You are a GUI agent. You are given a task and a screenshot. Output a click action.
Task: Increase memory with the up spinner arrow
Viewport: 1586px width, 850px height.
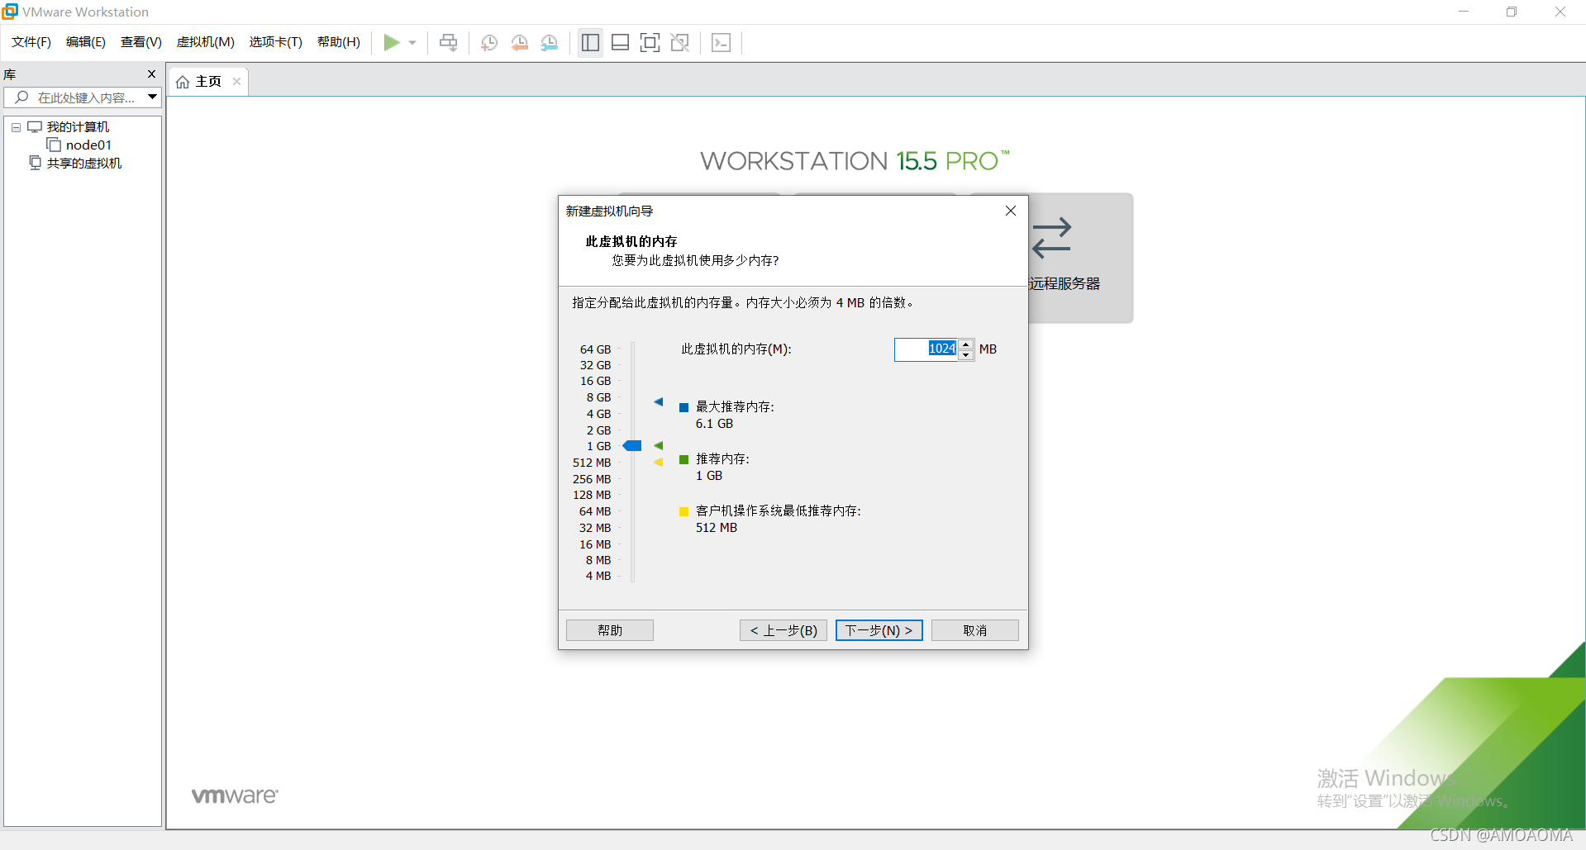pos(966,344)
